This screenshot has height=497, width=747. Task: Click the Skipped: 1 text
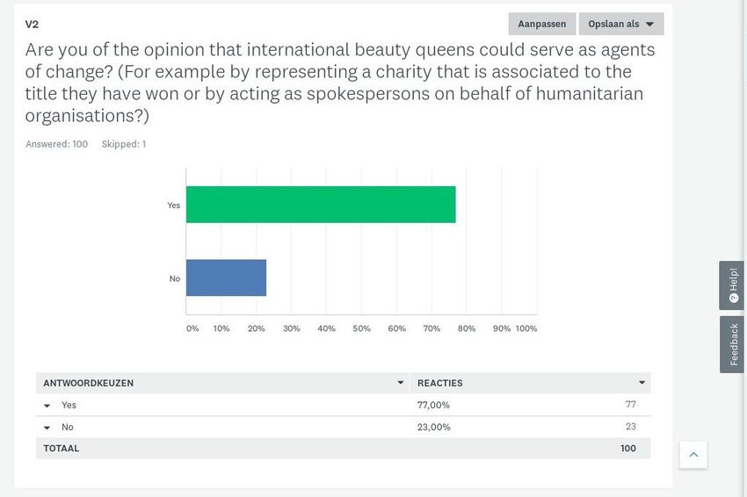click(x=124, y=144)
